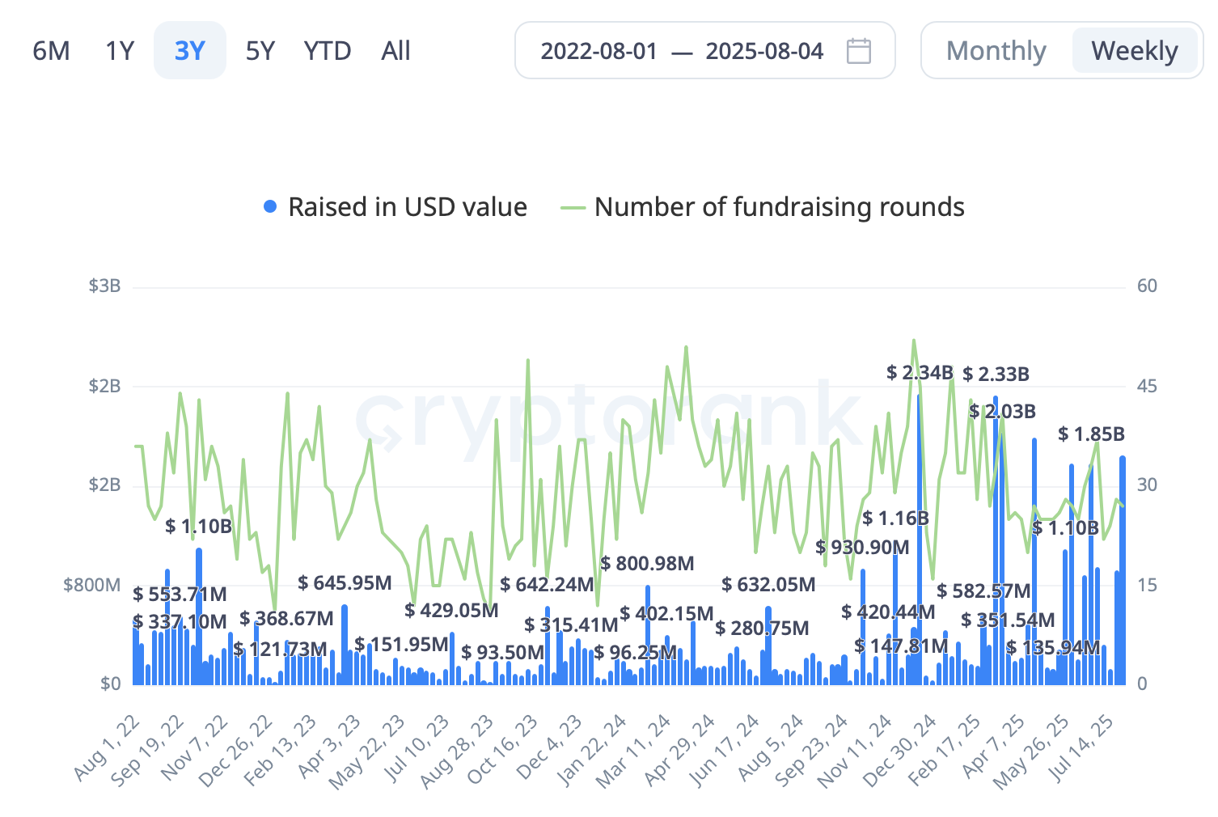Open the calendar icon in date range
The width and height of the screenshot is (1218, 817).
858,51
